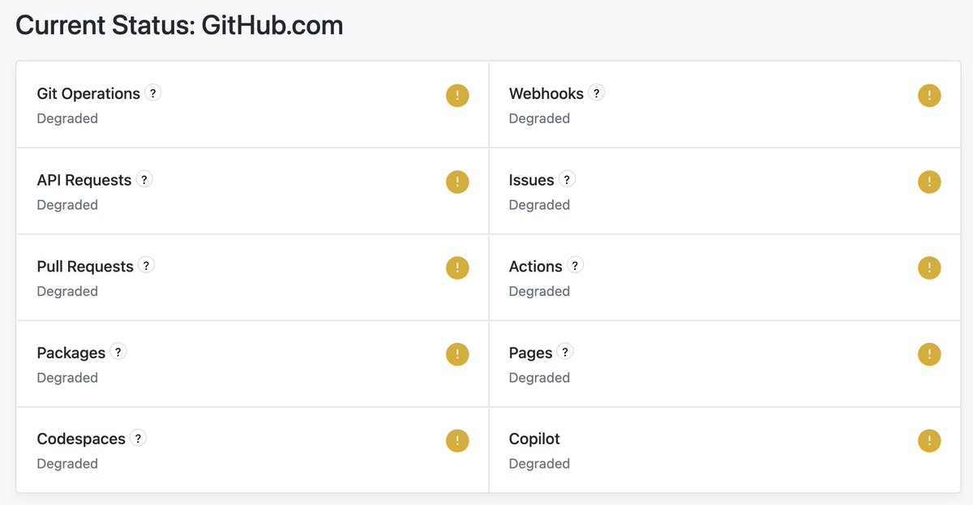
Task: Click the Issues component name
Action: (x=531, y=180)
